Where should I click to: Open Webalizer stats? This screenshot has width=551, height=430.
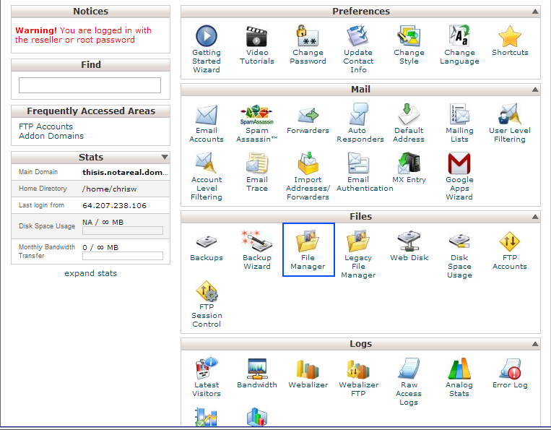(x=308, y=374)
